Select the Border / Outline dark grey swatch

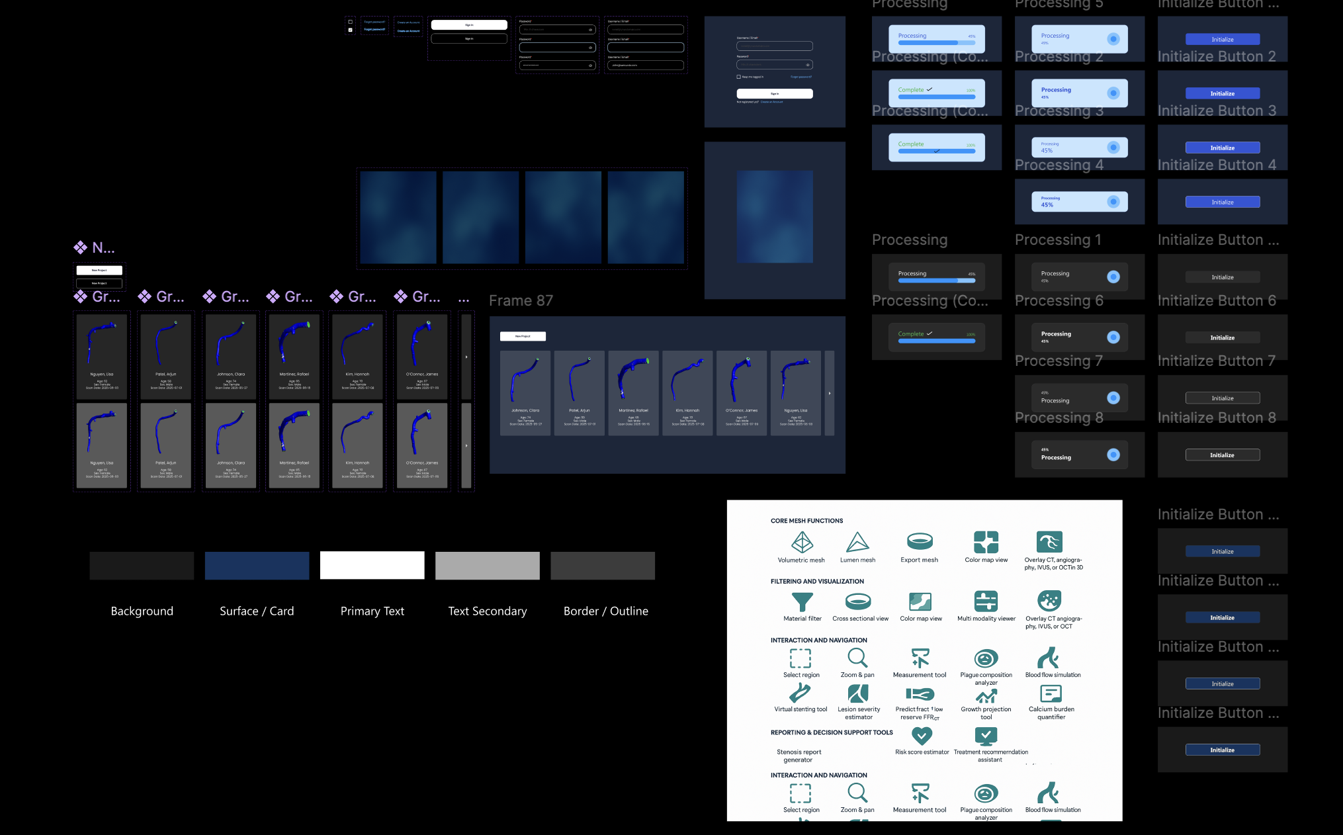coord(603,566)
